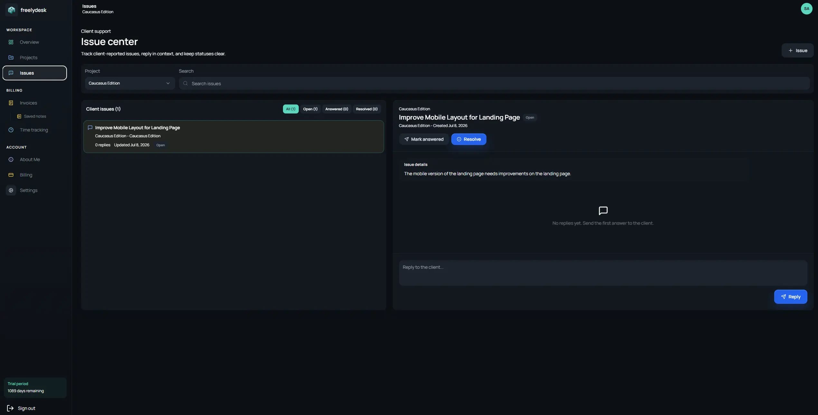Click the "0 replies" text
This screenshot has width=818, height=415.
pyautogui.click(x=103, y=145)
